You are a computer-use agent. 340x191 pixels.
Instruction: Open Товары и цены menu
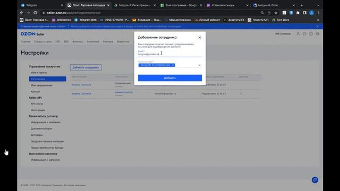pos(42,41)
